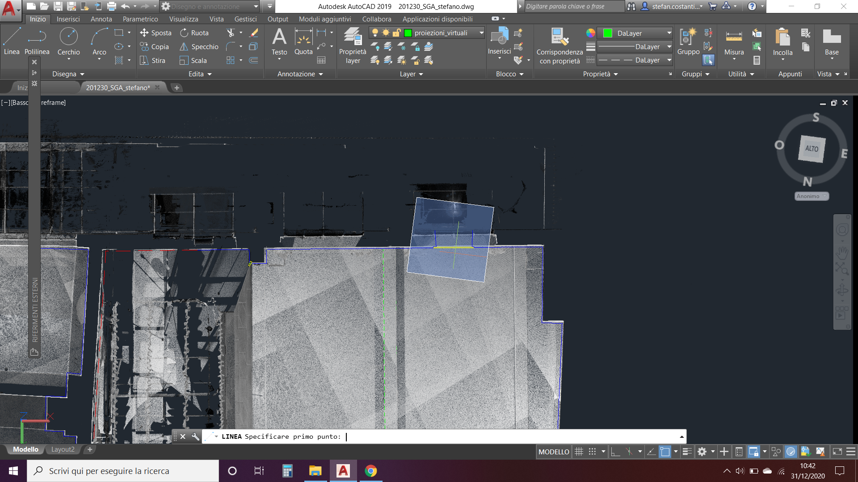Click the ALTO face of ViewCube
858x482 pixels.
pyautogui.click(x=812, y=149)
